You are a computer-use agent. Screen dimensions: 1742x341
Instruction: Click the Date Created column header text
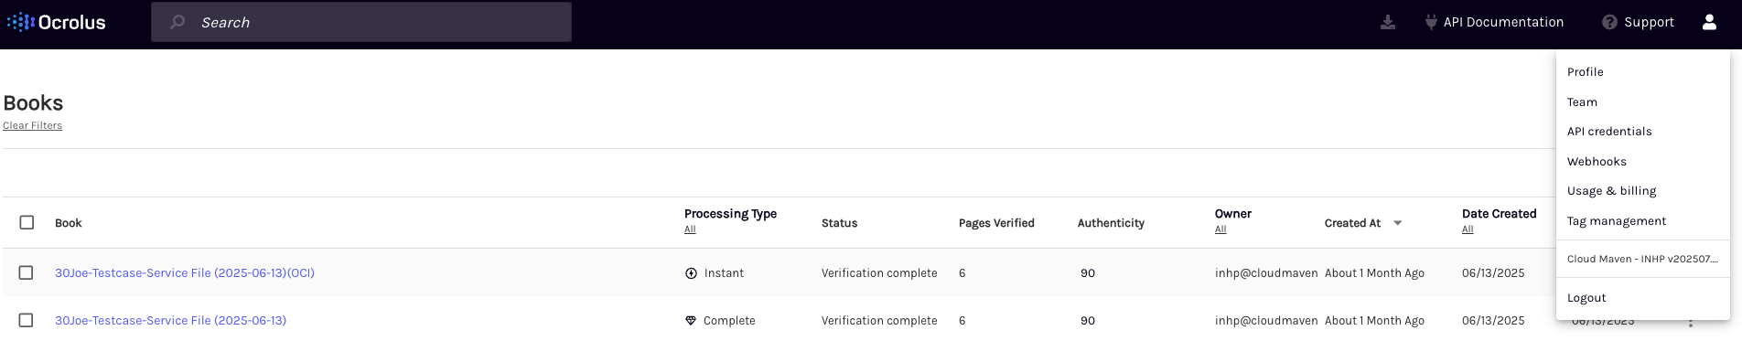click(x=1499, y=214)
